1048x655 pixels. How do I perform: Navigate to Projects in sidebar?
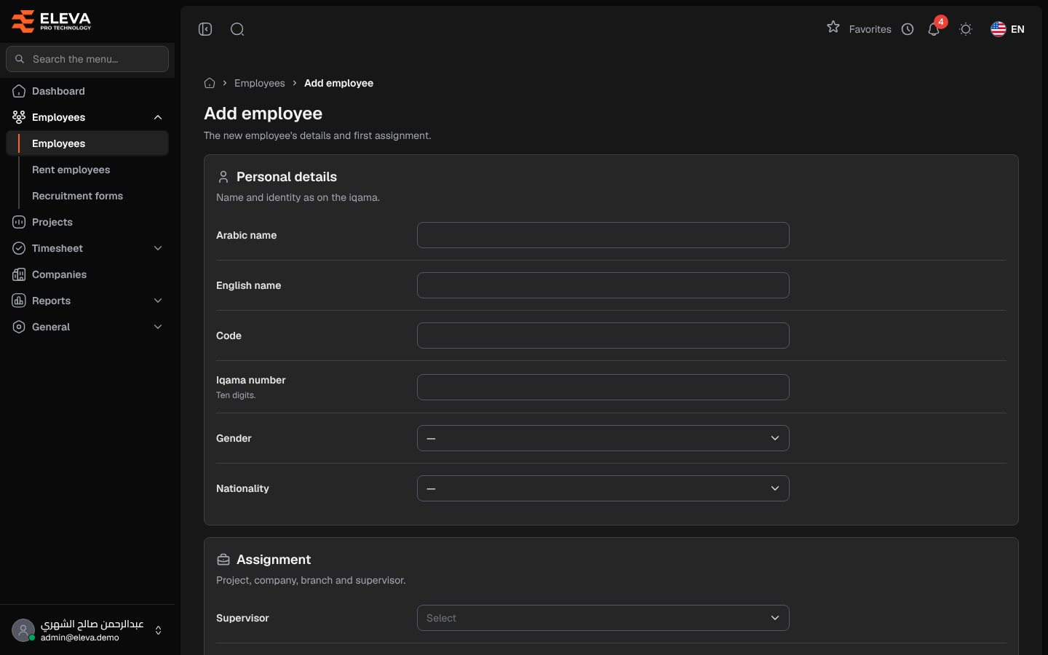click(87, 222)
